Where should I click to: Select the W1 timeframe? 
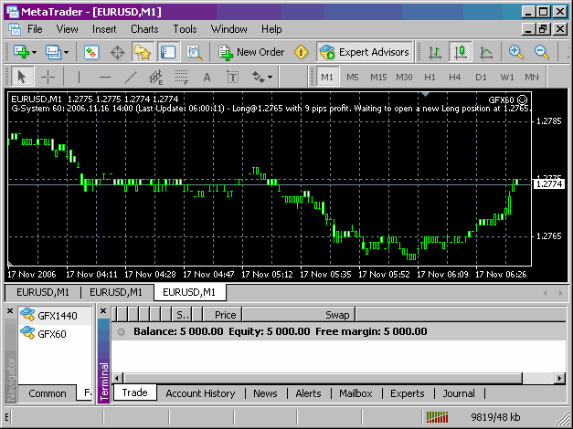[x=507, y=77]
